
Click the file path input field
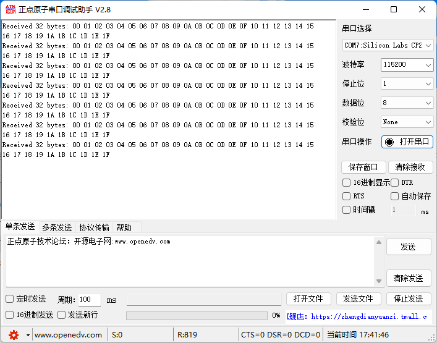coord(204,300)
